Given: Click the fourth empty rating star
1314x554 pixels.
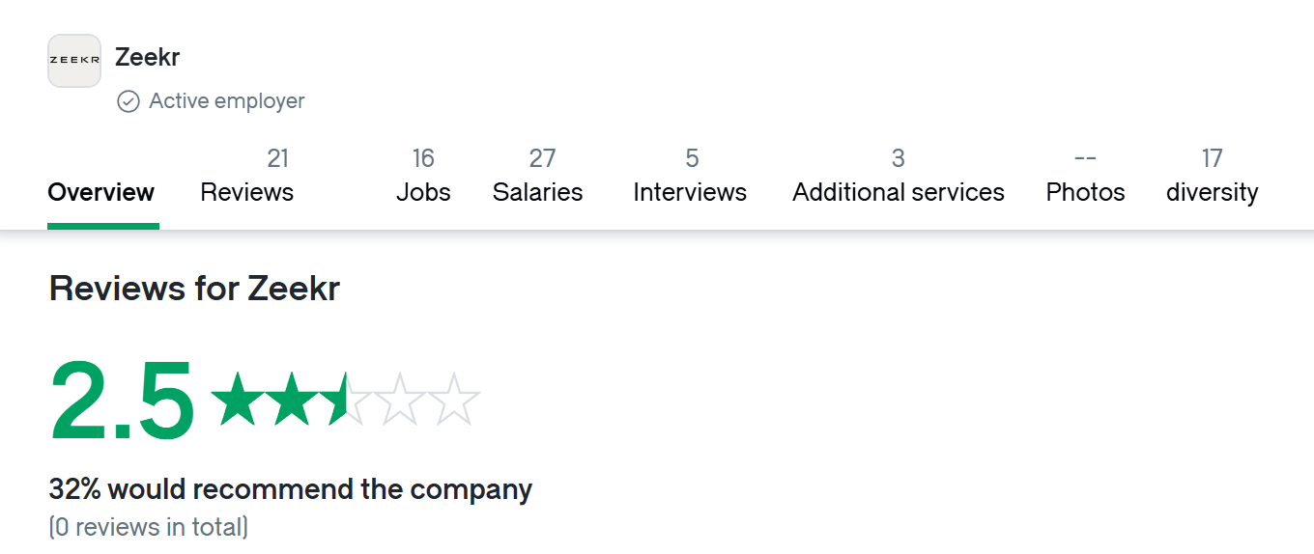Looking at the screenshot, I should tap(400, 400).
